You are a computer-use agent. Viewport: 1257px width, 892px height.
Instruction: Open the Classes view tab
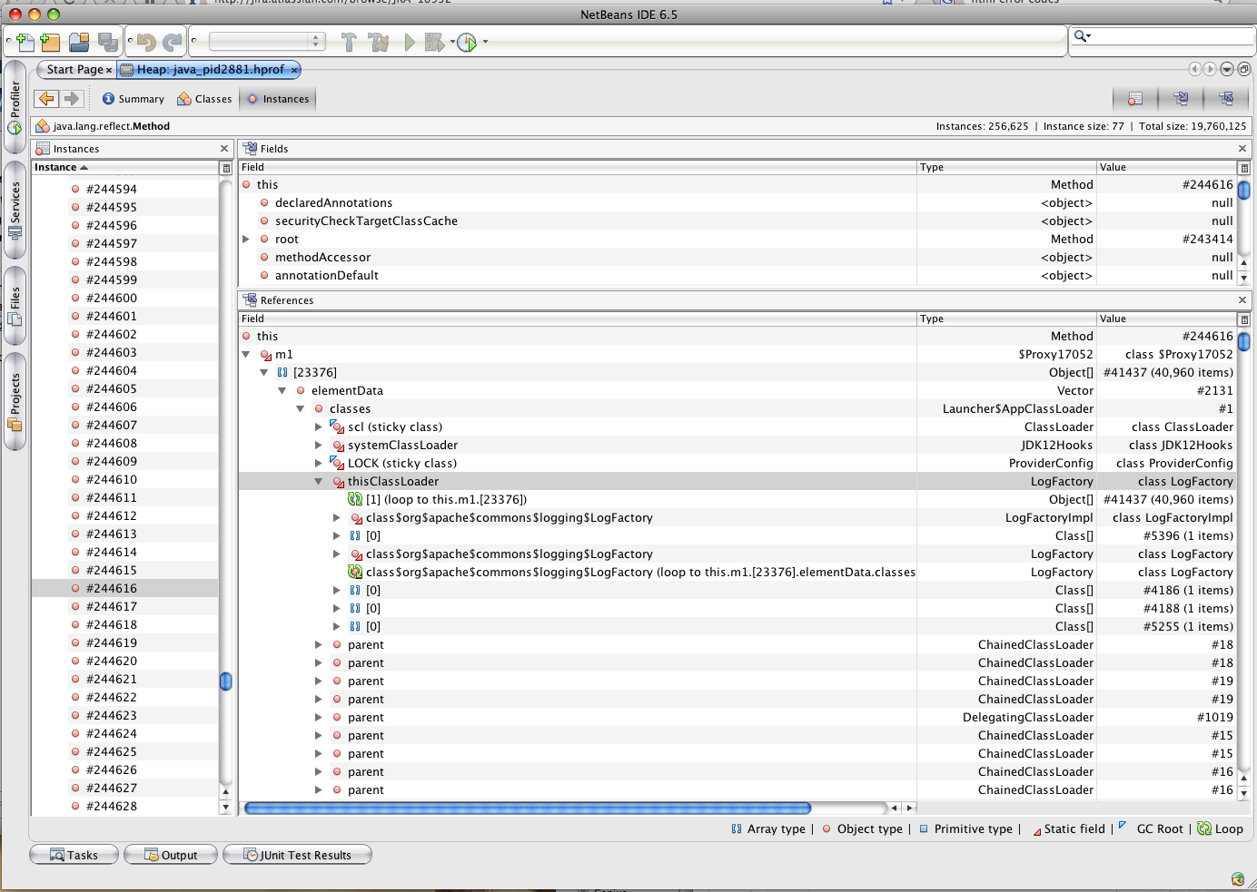pyautogui.click(x=205, y=99)
